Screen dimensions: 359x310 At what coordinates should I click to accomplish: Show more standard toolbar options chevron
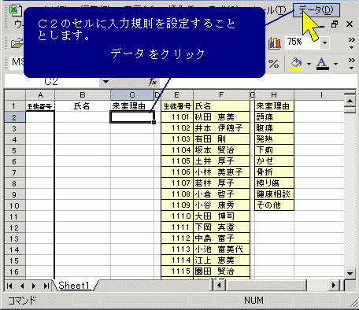click(351, 42)
